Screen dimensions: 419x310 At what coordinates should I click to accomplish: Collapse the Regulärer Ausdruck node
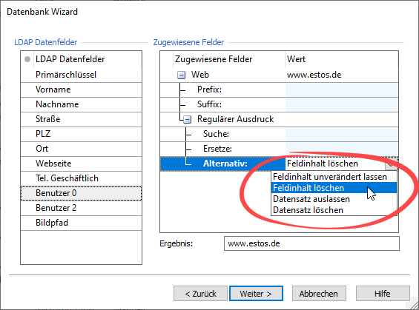point(188,119)
